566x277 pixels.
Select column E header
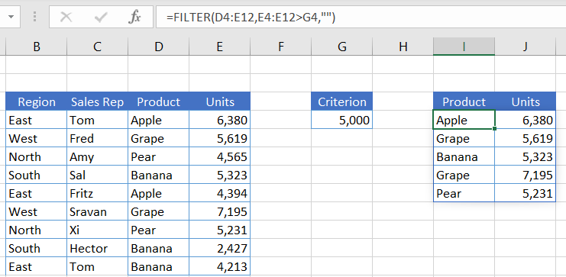click(x=219, y=47)
